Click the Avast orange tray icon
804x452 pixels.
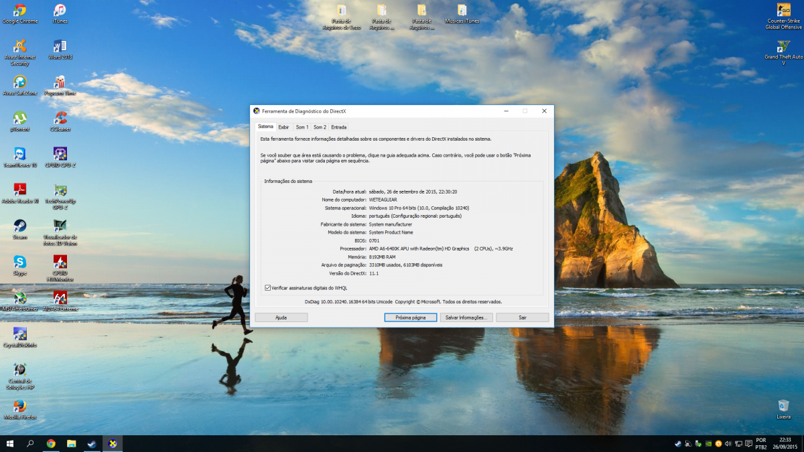(719, 443)
